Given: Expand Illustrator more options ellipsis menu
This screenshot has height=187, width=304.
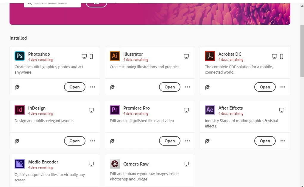Looking at the screenshot, I should coord(188,87).
